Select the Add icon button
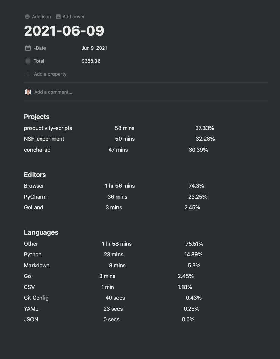The height and width of the screenshot is (359, 280). coord(38,17)
